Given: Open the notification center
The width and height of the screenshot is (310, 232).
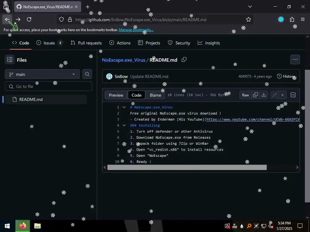Looking at the screenshot, I should (300, 226).
